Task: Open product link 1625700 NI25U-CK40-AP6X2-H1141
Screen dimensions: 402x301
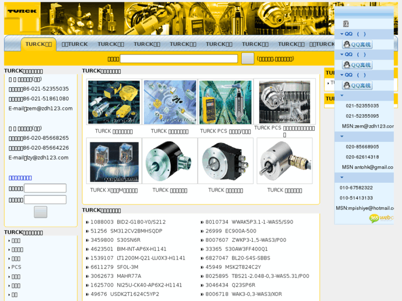Action: tap(136, 285)
